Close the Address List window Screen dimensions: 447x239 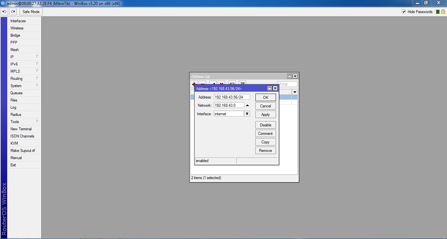(x=295, y=76)
